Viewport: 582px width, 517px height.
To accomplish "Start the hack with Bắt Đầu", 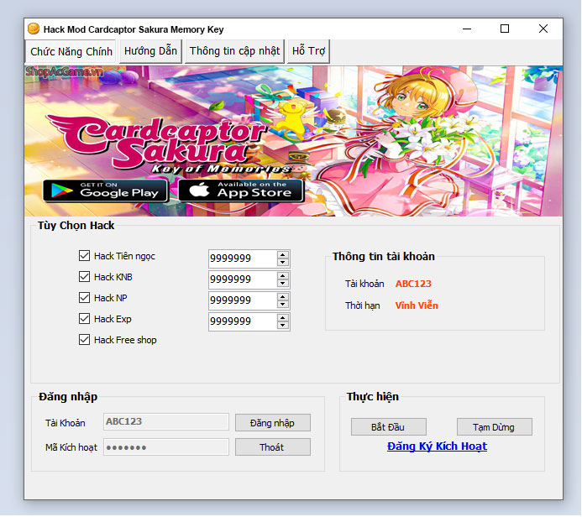I will coord(389,427).
